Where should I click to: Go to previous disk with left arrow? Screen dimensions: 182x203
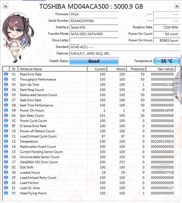5,6
